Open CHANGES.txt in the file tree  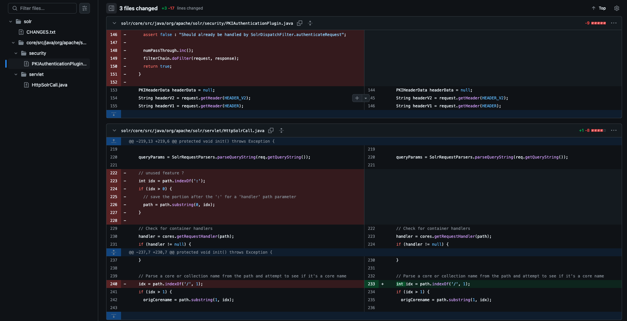pyautogui.click(x=41, y=32)
